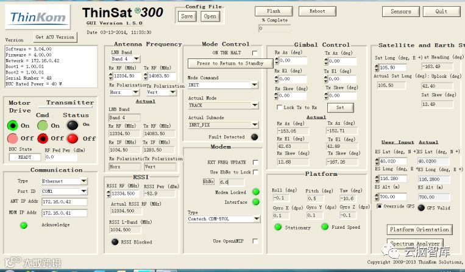The height and width of the screenshot is (272, 465).
Task: Set Transmitter Cmd to Off
Action: click(x=43, y=138)
